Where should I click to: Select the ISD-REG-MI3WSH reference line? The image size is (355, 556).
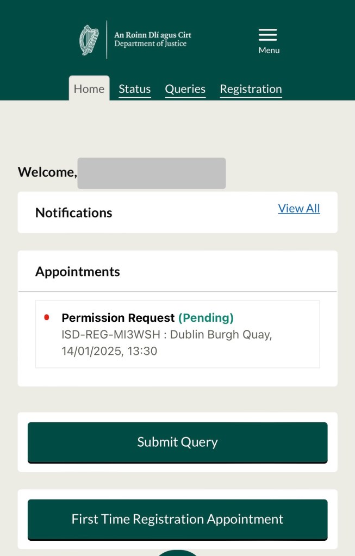click(166, 334)
